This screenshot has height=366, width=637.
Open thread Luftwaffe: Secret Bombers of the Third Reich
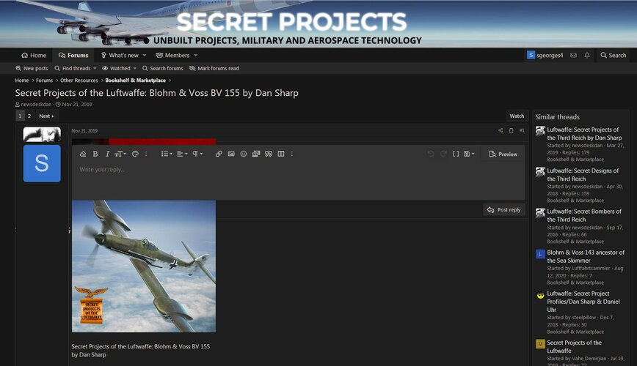pyautogui.click(x=583, y=215)
